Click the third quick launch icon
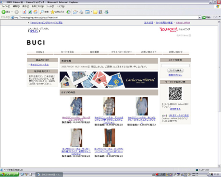Screen dimensions: 221x177 (x=30, y=175)
